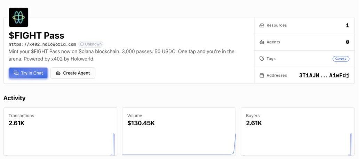Open the Transactions activity card

pyautogui.click(x=60, y=131)
